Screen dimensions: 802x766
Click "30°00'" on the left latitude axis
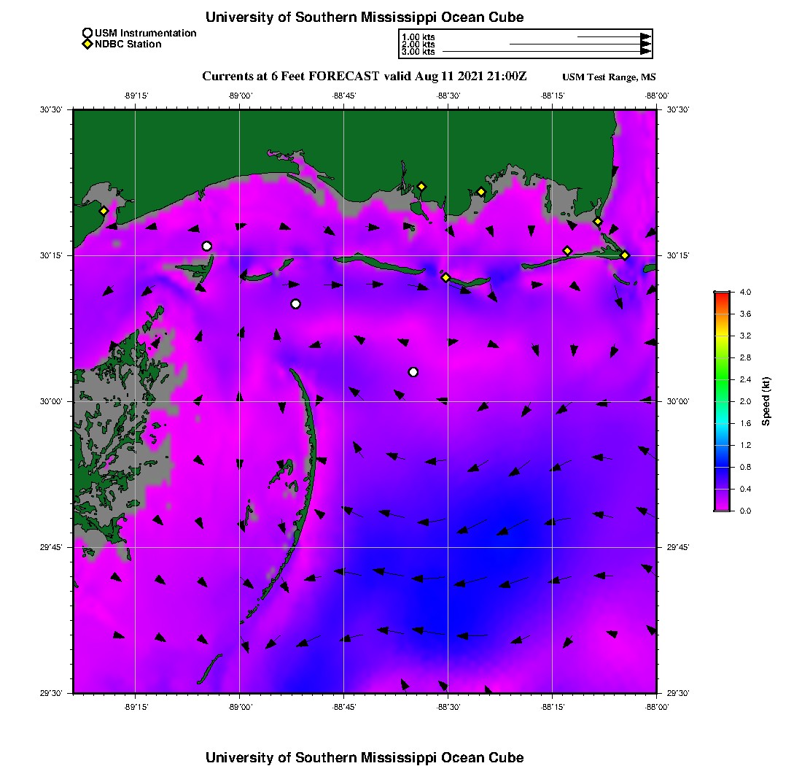[51, 401]
